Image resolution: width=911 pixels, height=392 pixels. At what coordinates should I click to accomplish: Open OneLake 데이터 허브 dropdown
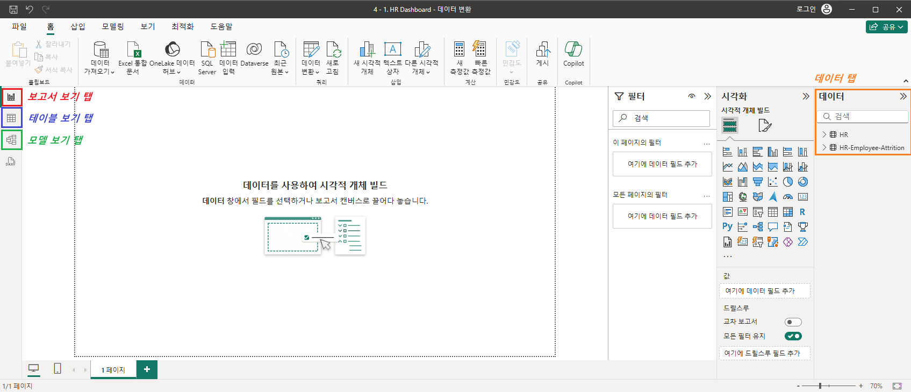click(x=172, y=58)
